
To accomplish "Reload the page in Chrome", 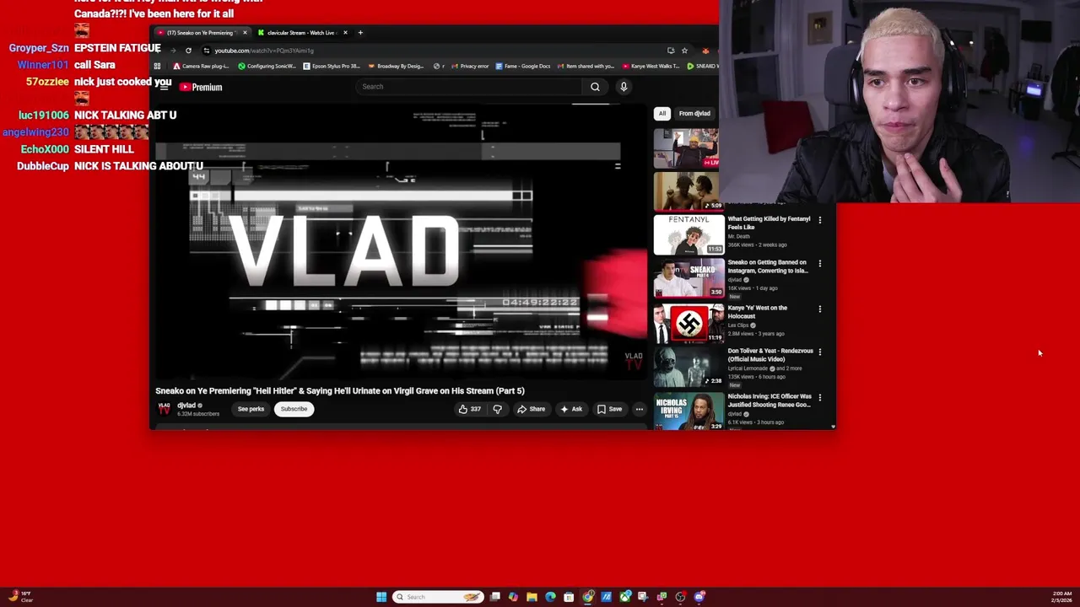I will [x=188, y=51].
